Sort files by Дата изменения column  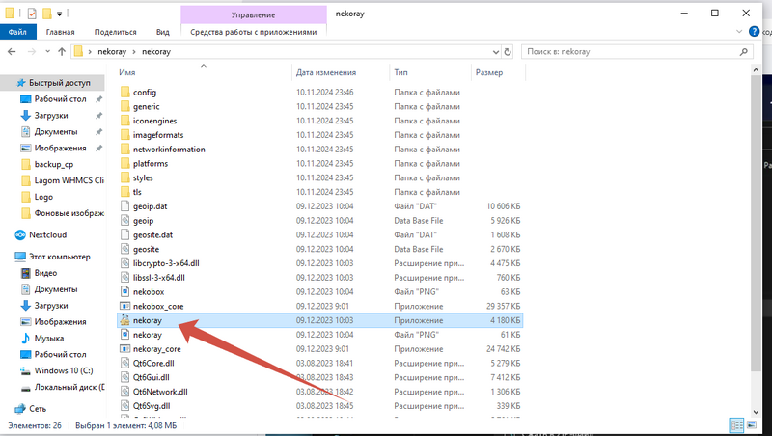click(326, 72)
